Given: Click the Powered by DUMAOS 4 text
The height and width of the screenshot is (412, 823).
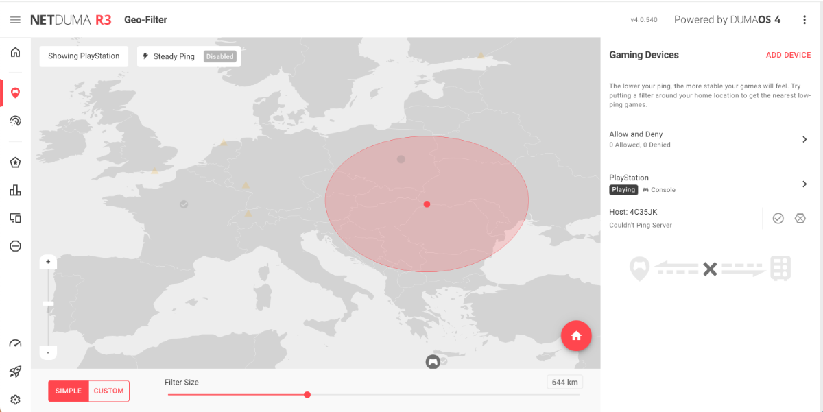Looking at the screenshot, I should coord(727,20).
